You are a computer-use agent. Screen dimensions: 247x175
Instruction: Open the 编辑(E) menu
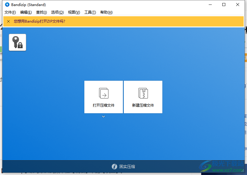26,12
